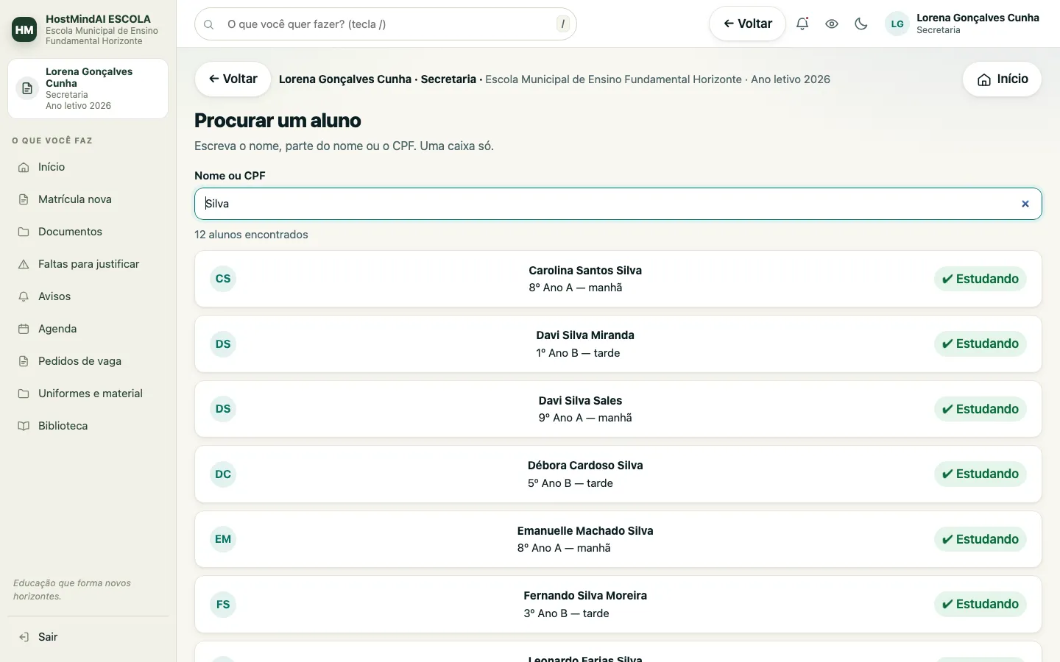
Task: Open Faltas para justificar
Action: 88,264
